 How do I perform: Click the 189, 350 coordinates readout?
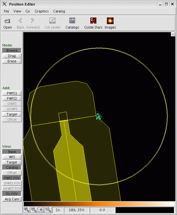[x=76, y=210]
